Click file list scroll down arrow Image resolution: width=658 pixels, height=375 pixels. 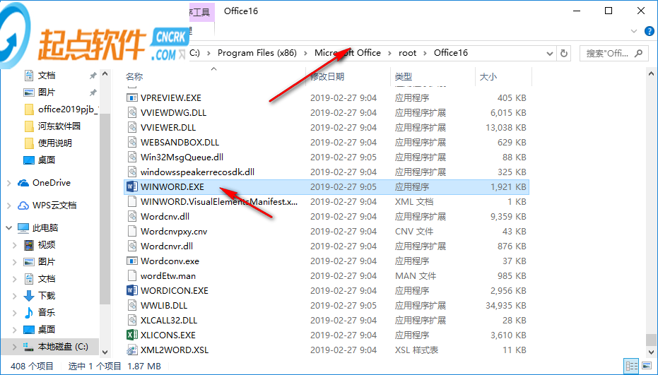[x=651, y=352]
